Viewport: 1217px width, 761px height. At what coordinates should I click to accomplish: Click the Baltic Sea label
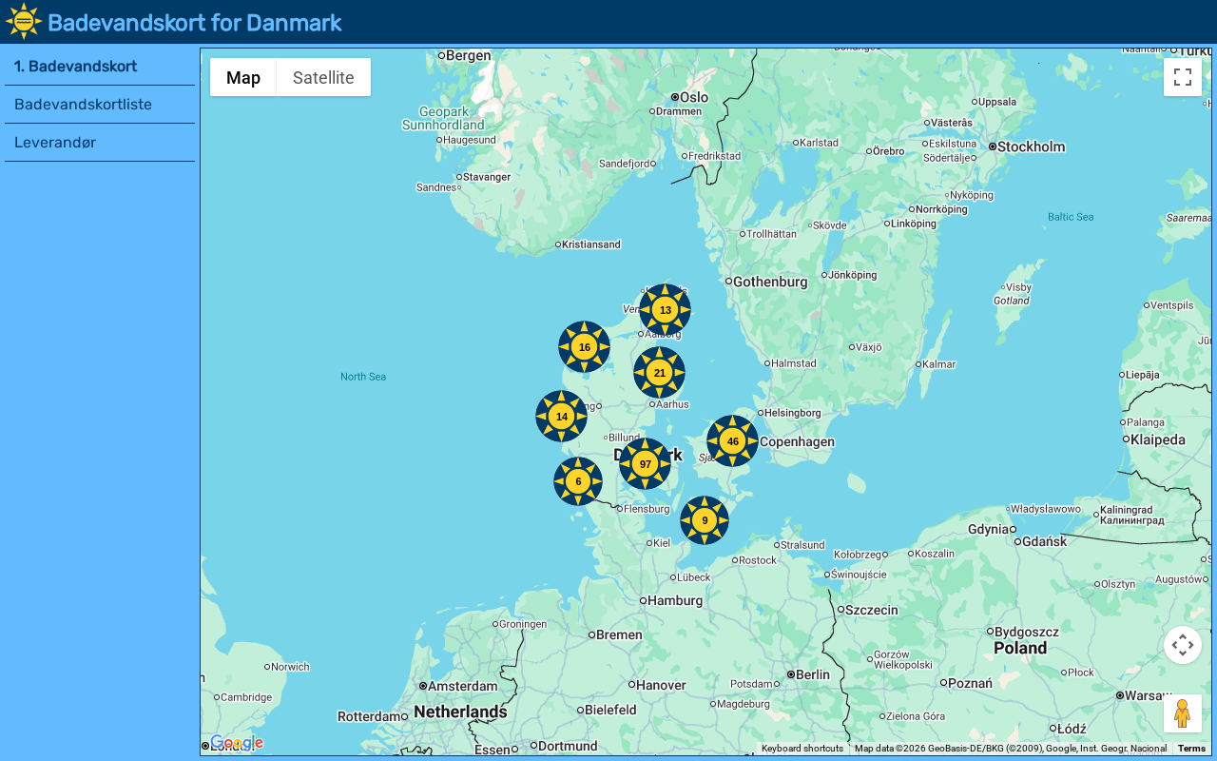pos(1071,217)
